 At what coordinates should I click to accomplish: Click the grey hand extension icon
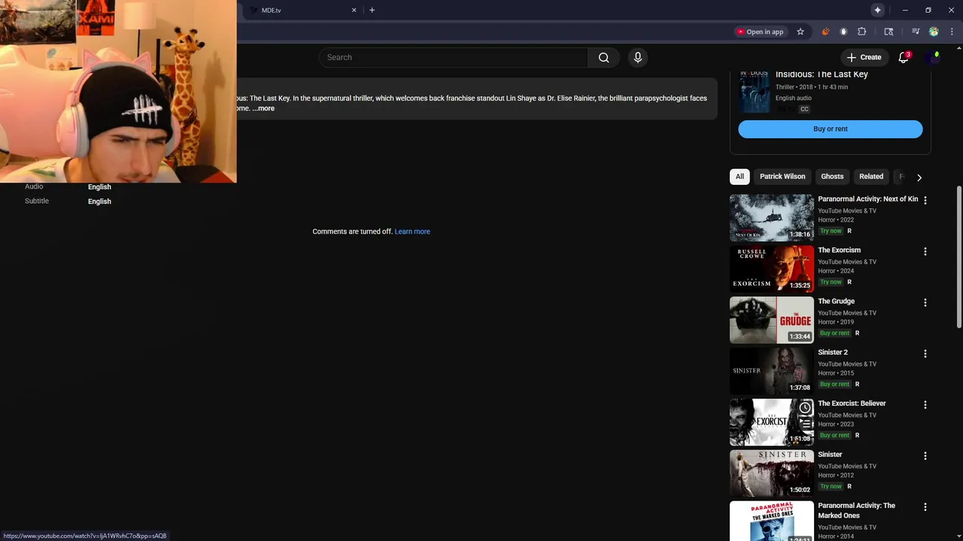843,32
